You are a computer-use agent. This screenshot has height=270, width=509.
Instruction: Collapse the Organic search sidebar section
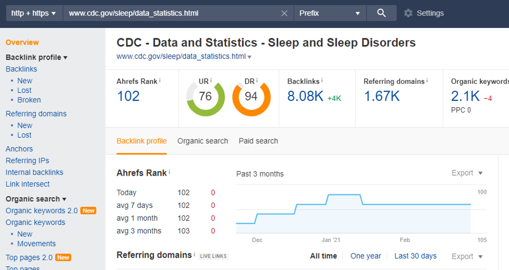(x=36, y=199)
